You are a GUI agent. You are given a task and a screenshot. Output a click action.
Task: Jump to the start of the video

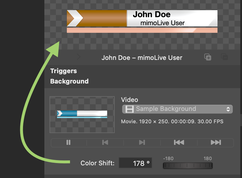179,142
